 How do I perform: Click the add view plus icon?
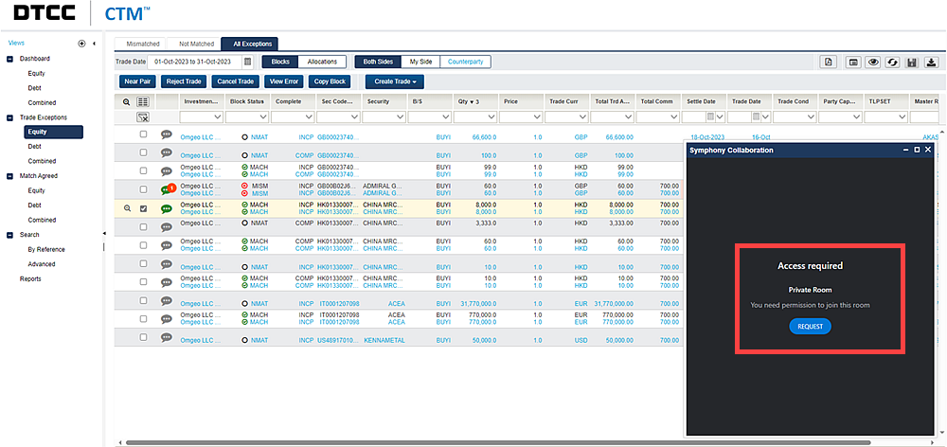pos(81,44)
